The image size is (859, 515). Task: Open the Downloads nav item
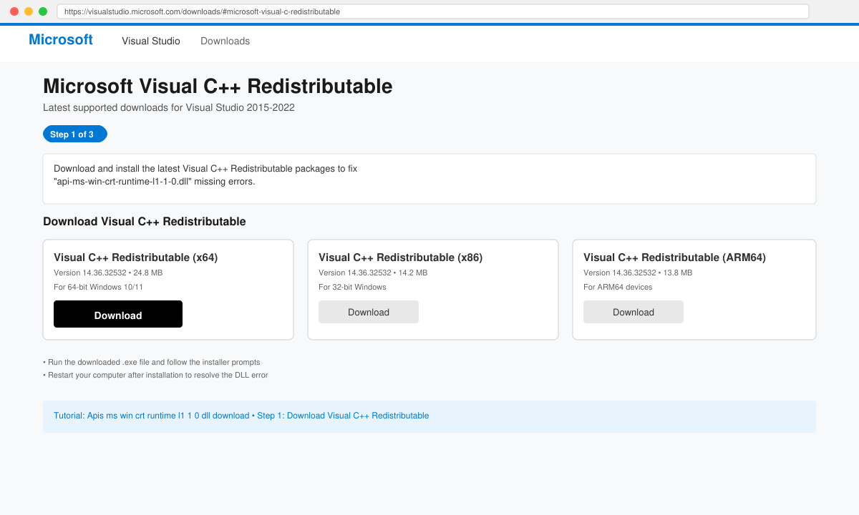(225, 41)
